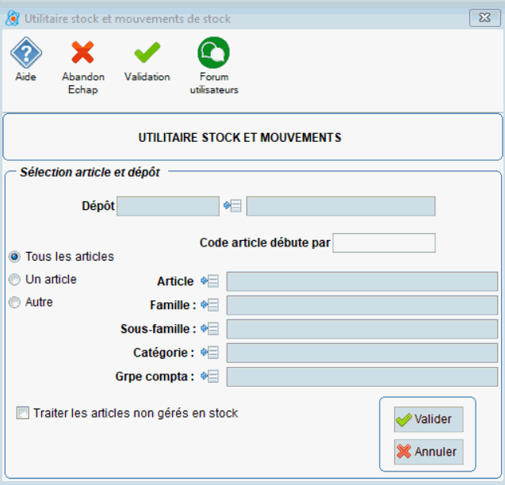Click the Famille text field
Viewport: 505px width, 485px height.
pos(362,305)
